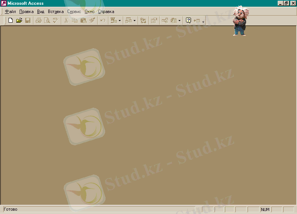Restore down the Microsoft Access window
This screenshot has width=297, height=214.
point(286,3)
